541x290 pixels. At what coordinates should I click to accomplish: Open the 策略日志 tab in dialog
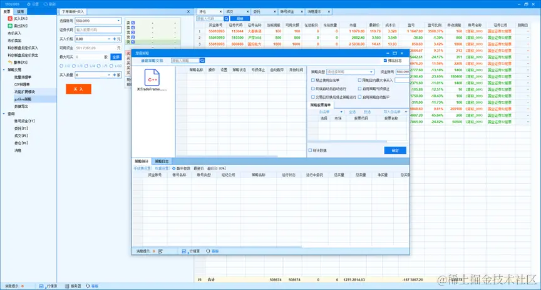tap(162, 161)
